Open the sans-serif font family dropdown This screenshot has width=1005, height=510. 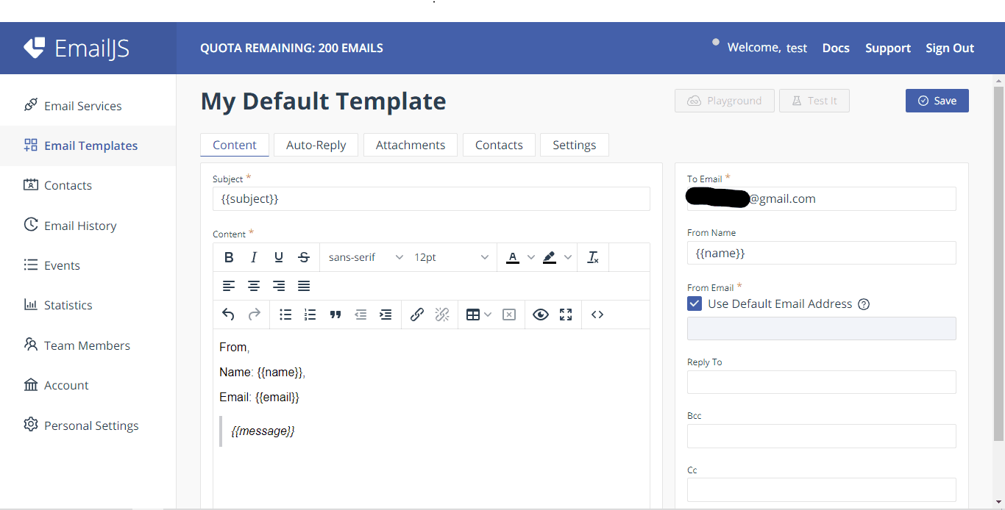click(x=366, y=257)
